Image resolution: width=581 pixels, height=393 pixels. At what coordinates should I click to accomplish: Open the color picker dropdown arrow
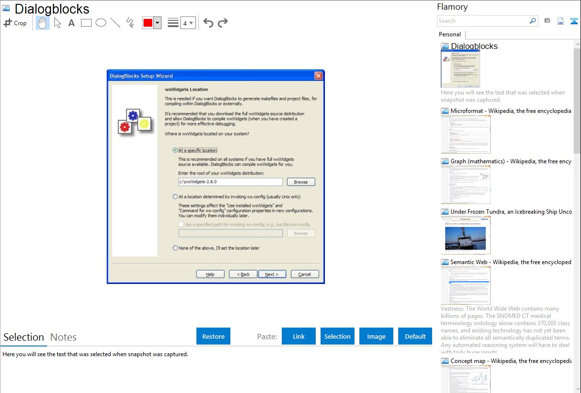158,23
